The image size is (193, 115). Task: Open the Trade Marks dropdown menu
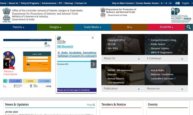coord(92,27)
